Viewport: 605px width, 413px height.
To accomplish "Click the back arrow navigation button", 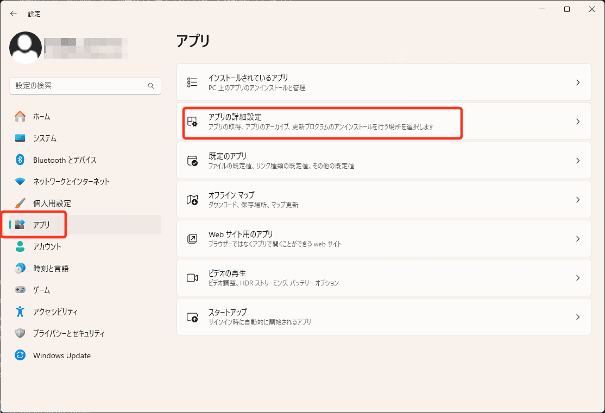I will tap(13, 14).
